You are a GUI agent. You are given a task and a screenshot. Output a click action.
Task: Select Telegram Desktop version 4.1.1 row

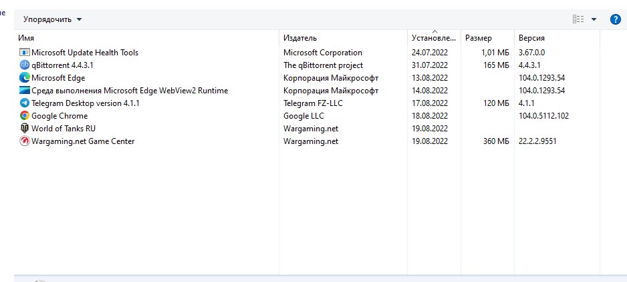[x=85, y=103]
